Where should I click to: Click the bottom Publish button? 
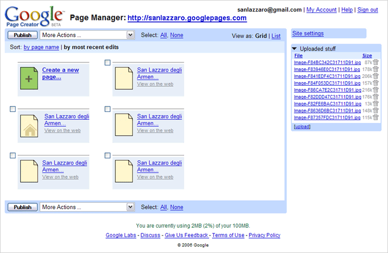point(23,207)
